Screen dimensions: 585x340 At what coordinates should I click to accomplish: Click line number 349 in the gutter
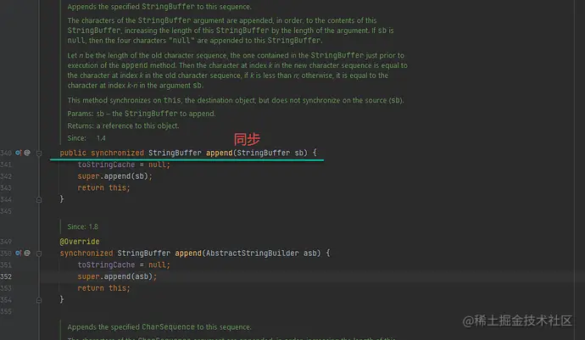pyautogui.click(x=6, y=242)
